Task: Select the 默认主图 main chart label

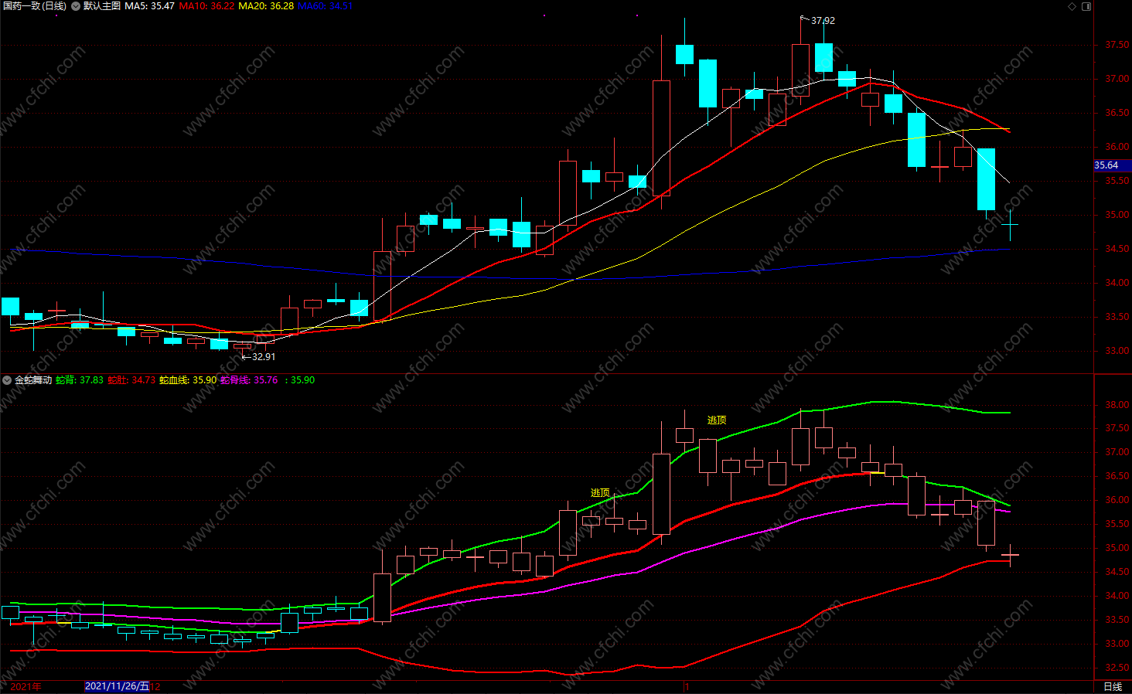Action: click(x=102, y=6)
